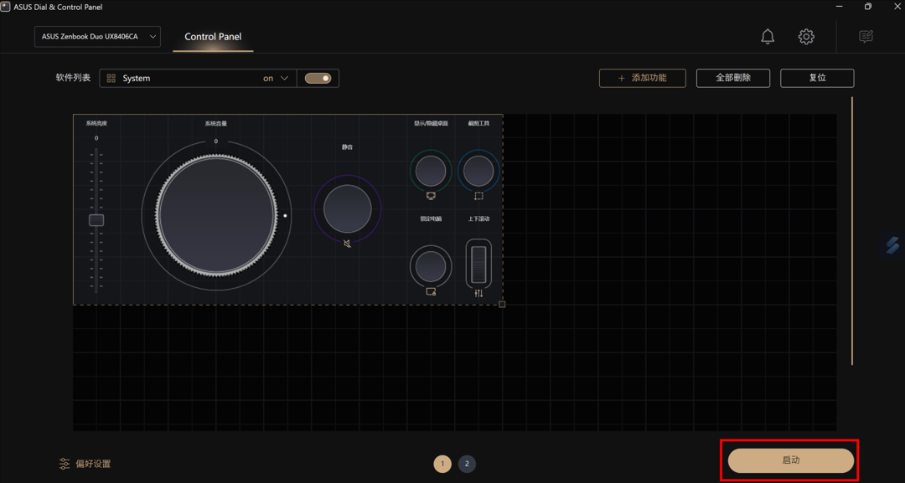Click the up/down scroll (上下滚动) wheel

point(478,263)
